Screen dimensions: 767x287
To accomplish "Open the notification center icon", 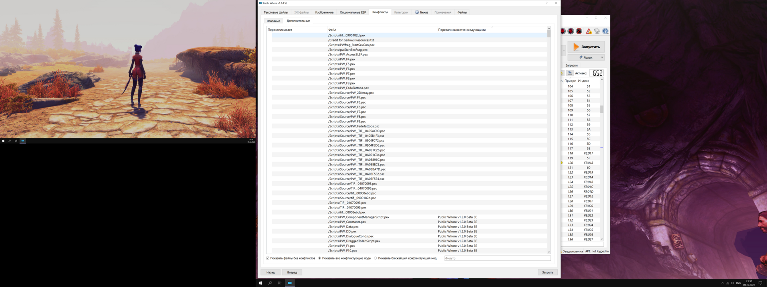I will (x=760, y=283).
